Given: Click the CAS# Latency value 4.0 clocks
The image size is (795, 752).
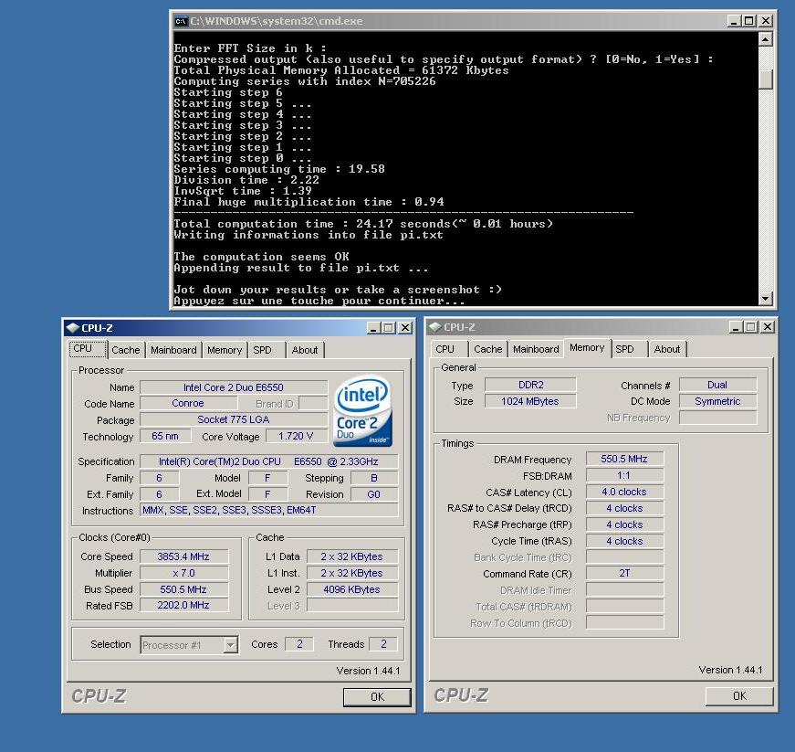Looking at the screenshot, I should 624,492.
